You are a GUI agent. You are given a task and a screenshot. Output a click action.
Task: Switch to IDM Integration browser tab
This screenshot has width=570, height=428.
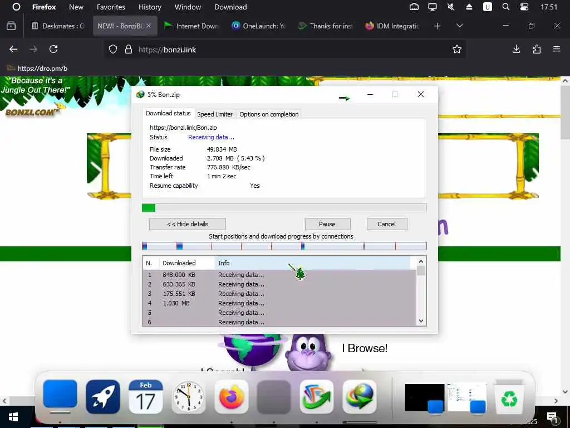[x=392, y=26]
